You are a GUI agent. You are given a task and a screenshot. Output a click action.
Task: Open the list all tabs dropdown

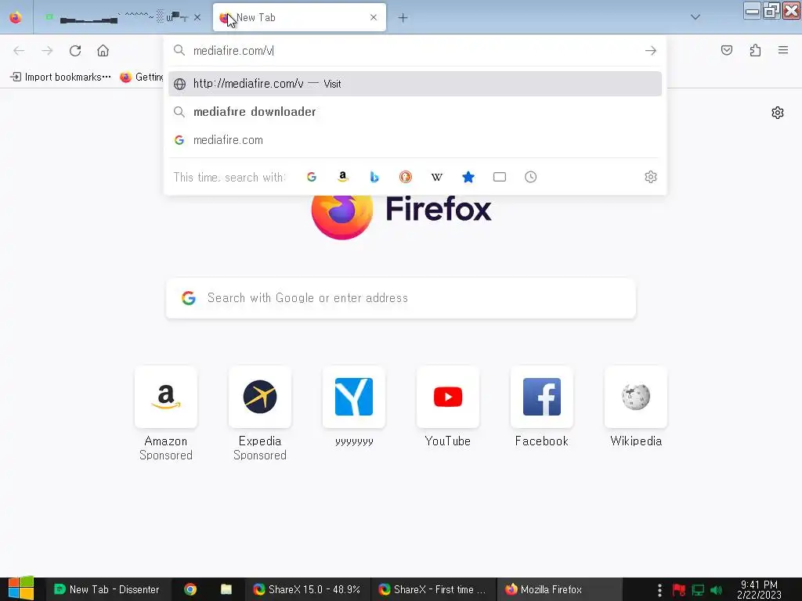695,17
